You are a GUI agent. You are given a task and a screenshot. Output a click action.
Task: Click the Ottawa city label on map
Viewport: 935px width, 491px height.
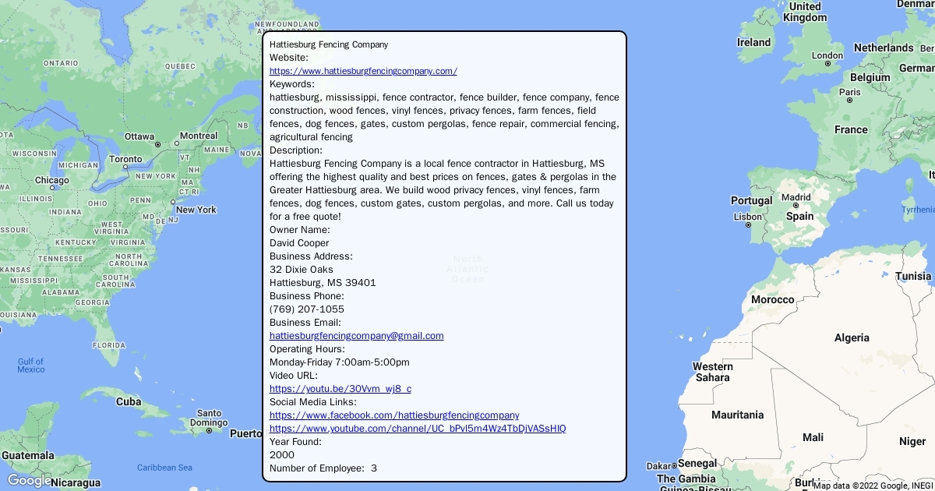139,136
